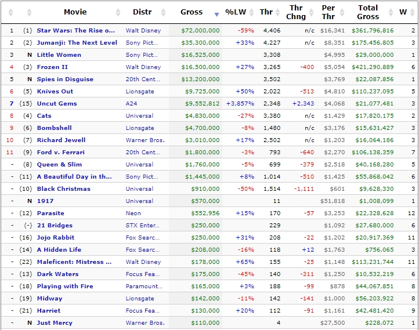The height and width of the screenshot is (330, 419).
Task: Select the $228,072 total gross value
Action: (x=380, y=323)
